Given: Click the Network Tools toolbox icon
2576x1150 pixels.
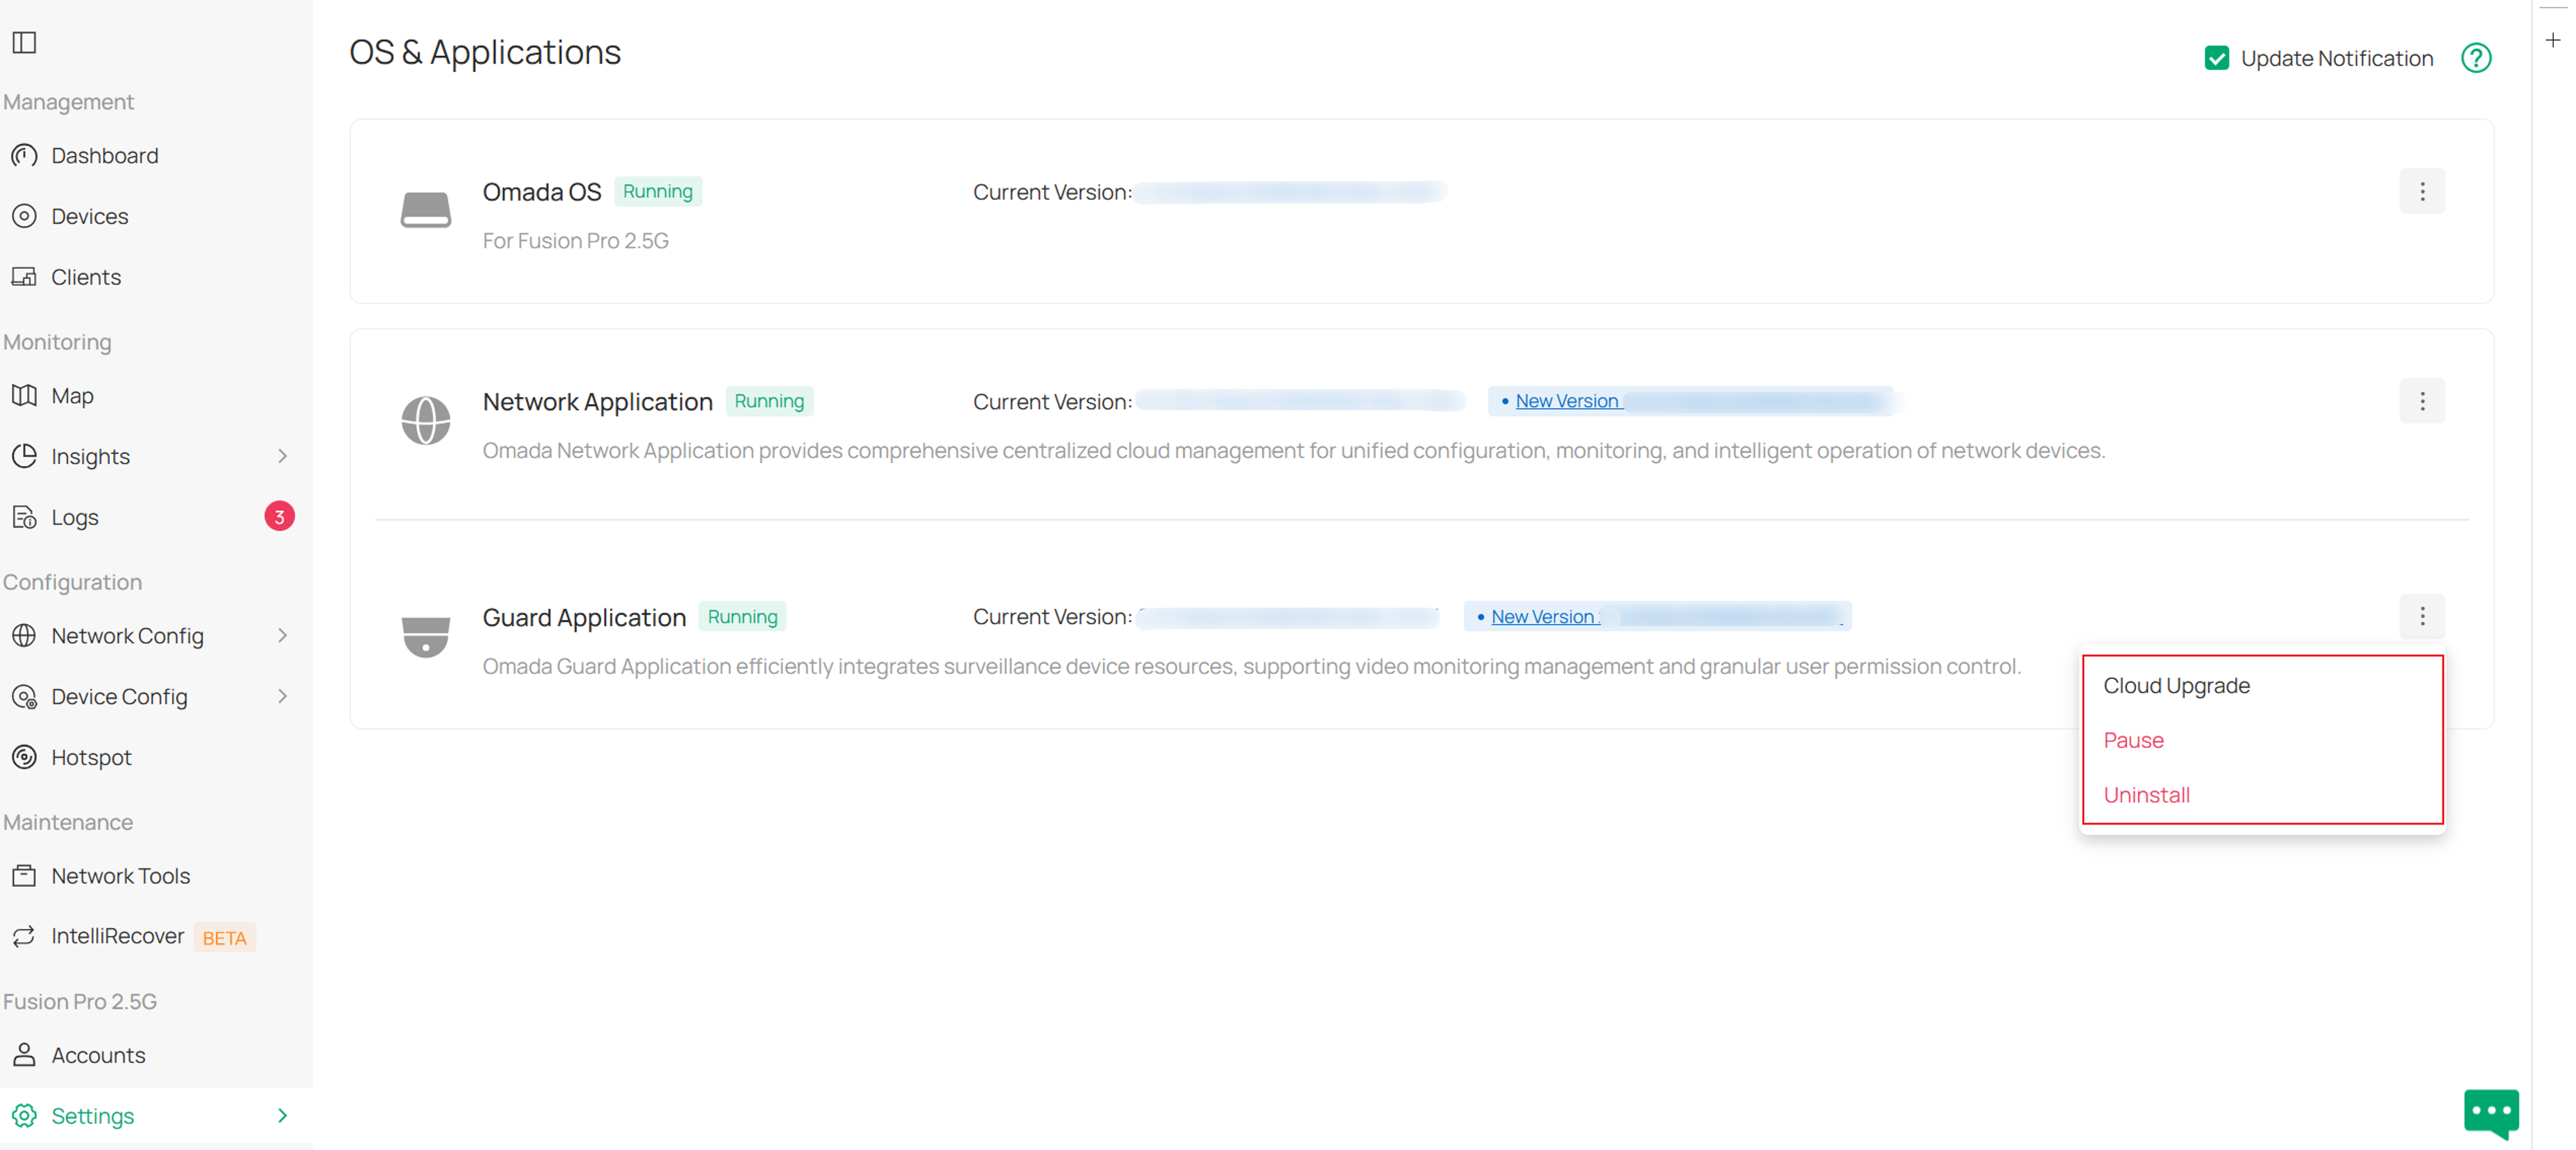Looking at the screenshot, I should pyautogui.click(x=24, y=876).
